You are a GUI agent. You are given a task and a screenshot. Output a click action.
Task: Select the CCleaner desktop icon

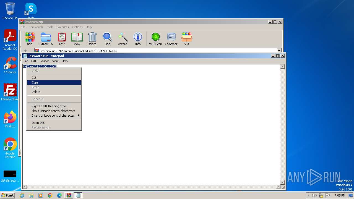[x=10, y=65]
